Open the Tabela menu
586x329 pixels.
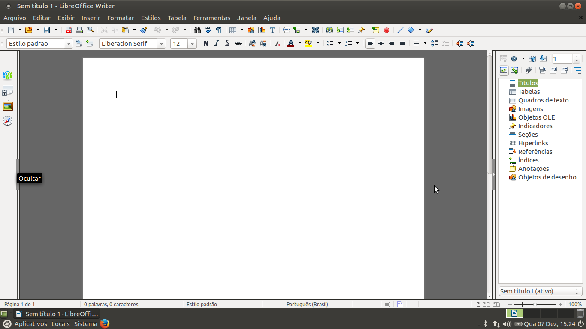click(x=177, y=18)
